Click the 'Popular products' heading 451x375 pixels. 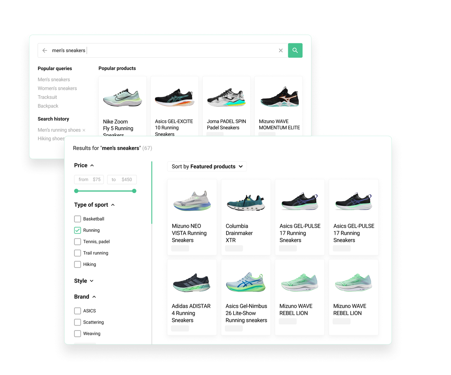(x=117, y=68)
